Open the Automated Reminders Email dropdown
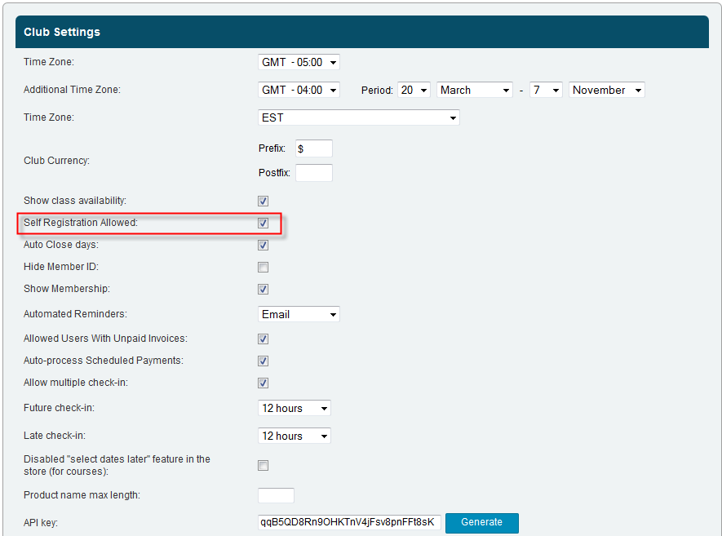Image resolution: width=722 pixels, height=536 pixels. click(298, 314)
